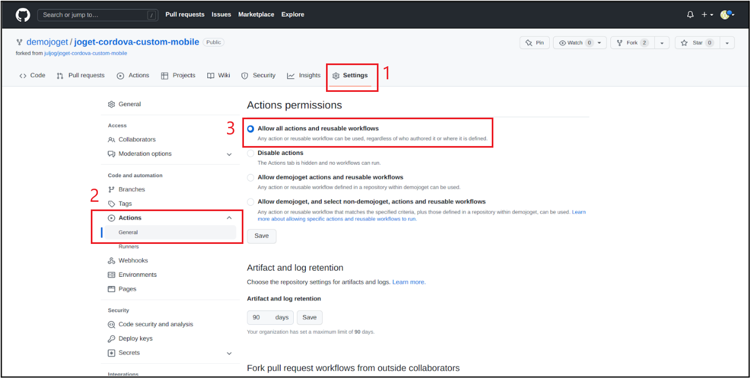Open the GitHub home logo
The image size is (751, 379).
[22, 15]
